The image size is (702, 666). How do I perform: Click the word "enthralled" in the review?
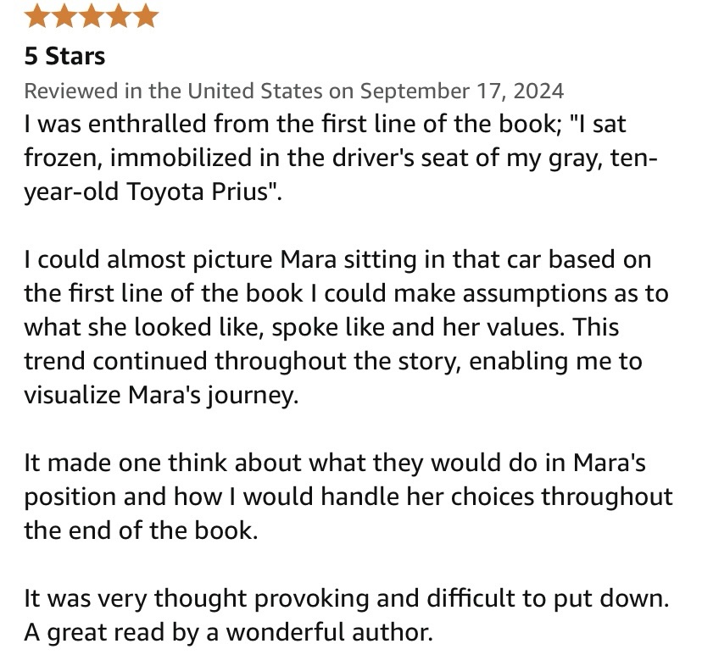coord(138,124)
